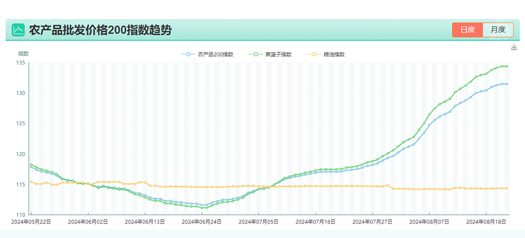Click the chart logo icon beside title

click(18, 29)
